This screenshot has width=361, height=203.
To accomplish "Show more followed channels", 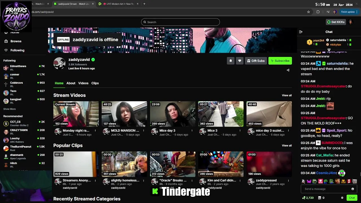I will (x=10, y=109).
